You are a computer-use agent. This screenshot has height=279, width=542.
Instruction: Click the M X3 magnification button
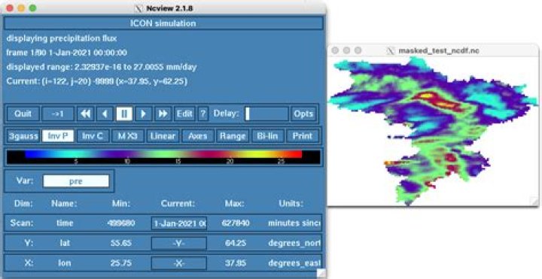127,136
